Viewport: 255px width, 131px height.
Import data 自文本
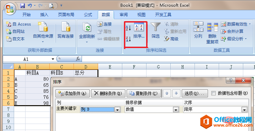(x=15, y=39)
